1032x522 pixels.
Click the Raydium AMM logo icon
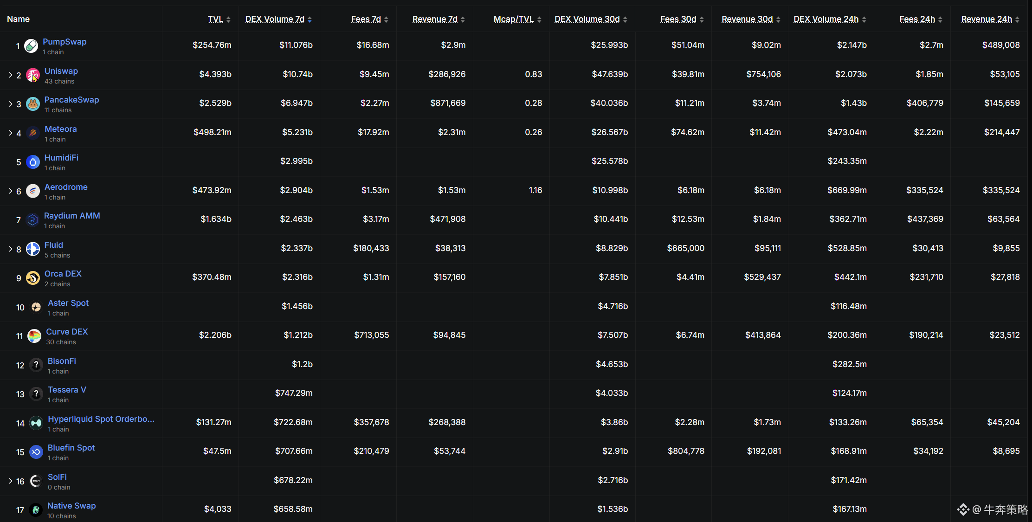click(32, 220)
